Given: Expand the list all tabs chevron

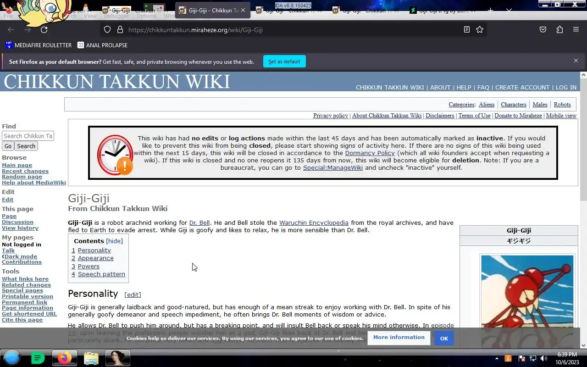Looking at the screenshot, I should click(509, 10).
